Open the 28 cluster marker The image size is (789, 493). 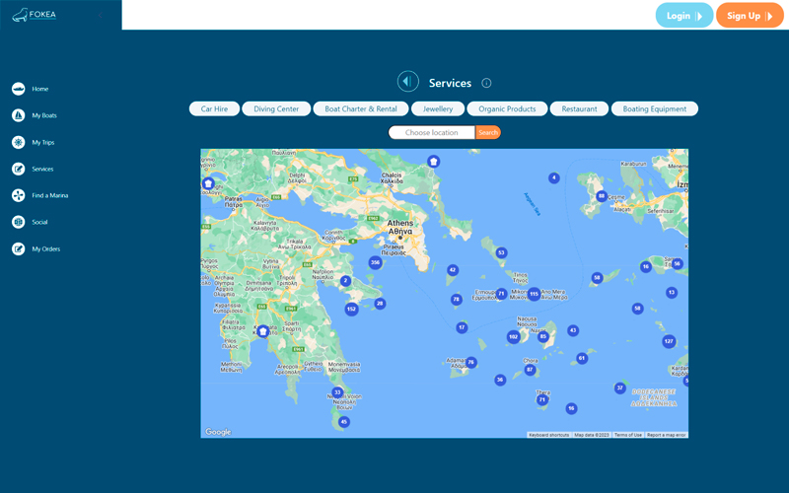(x=380, y=304)
